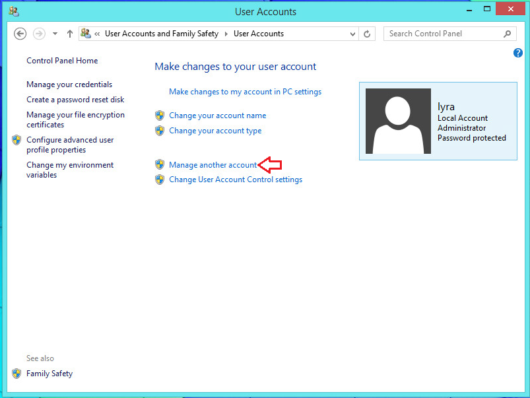The height and width of the screenshot is (398, 530).
Task: Click shield icon beside Family Safety
Action: point(17,374)
